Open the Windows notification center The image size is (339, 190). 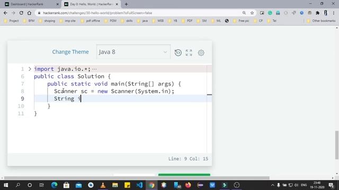pyautogui.click(x=331, y=185)
